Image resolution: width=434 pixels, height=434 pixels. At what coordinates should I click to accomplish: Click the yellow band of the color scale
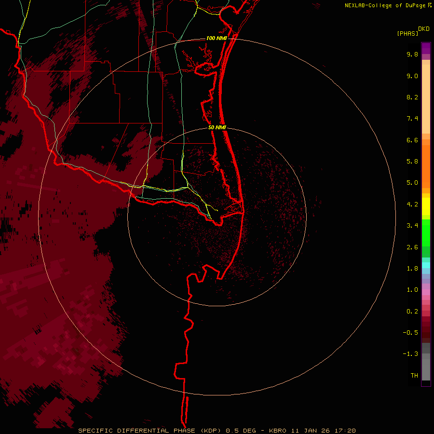point(426,206)
